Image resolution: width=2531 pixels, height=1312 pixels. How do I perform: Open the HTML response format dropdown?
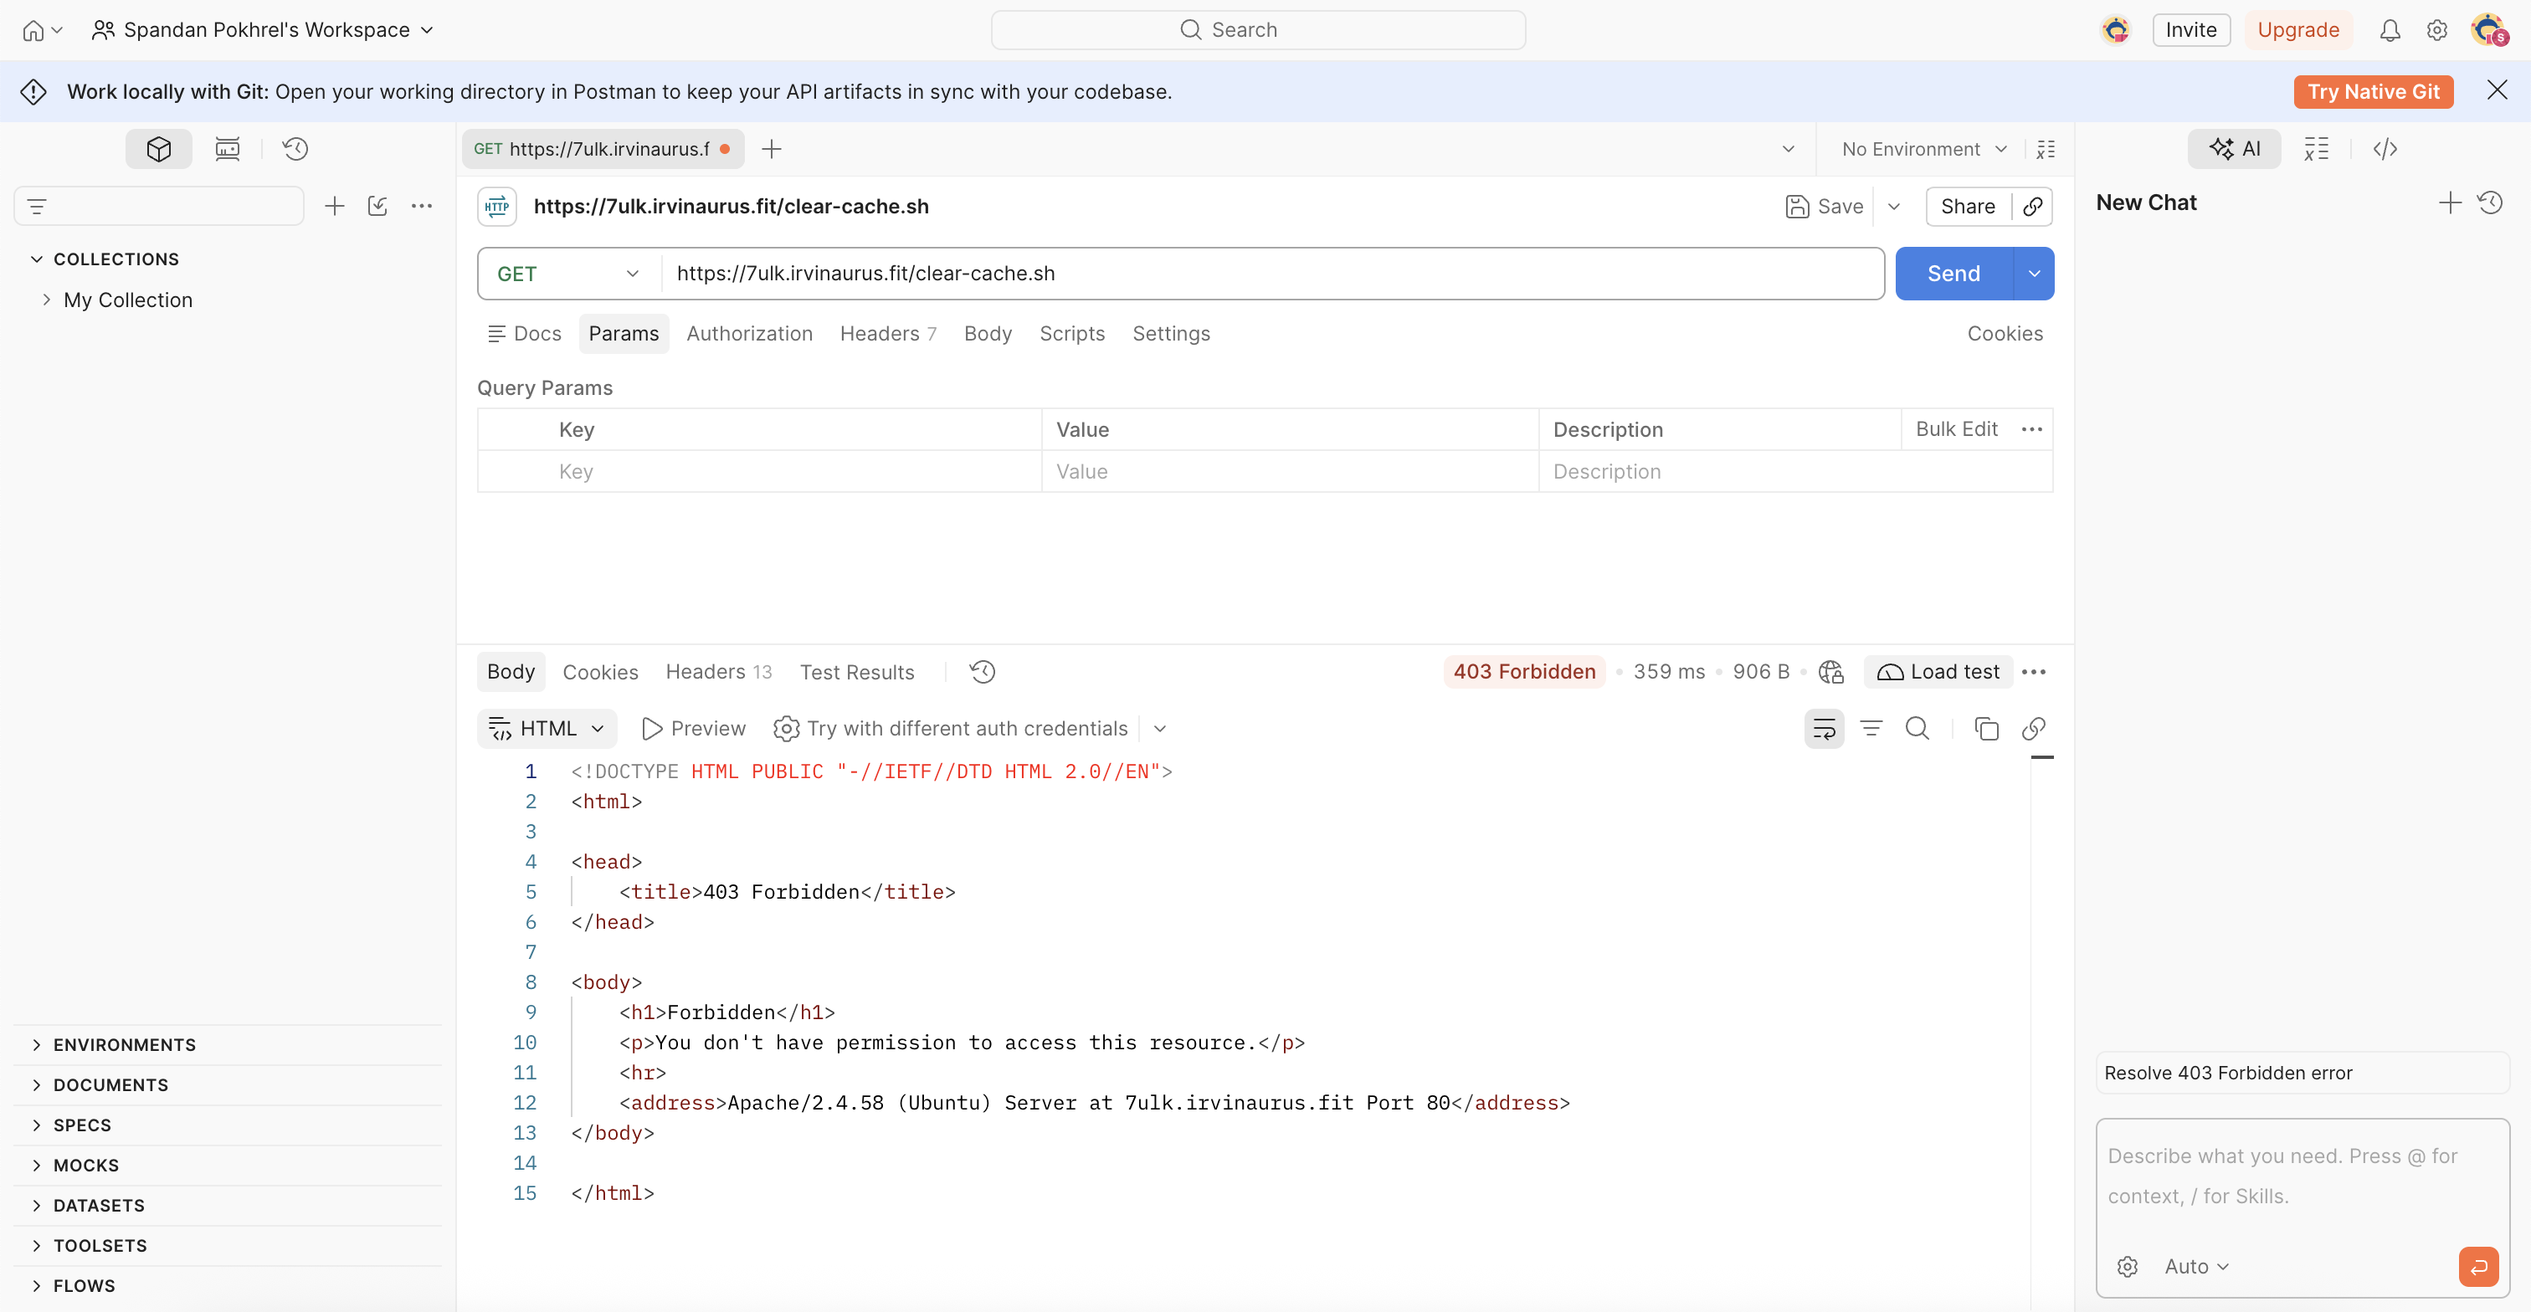tap(547, 729)
